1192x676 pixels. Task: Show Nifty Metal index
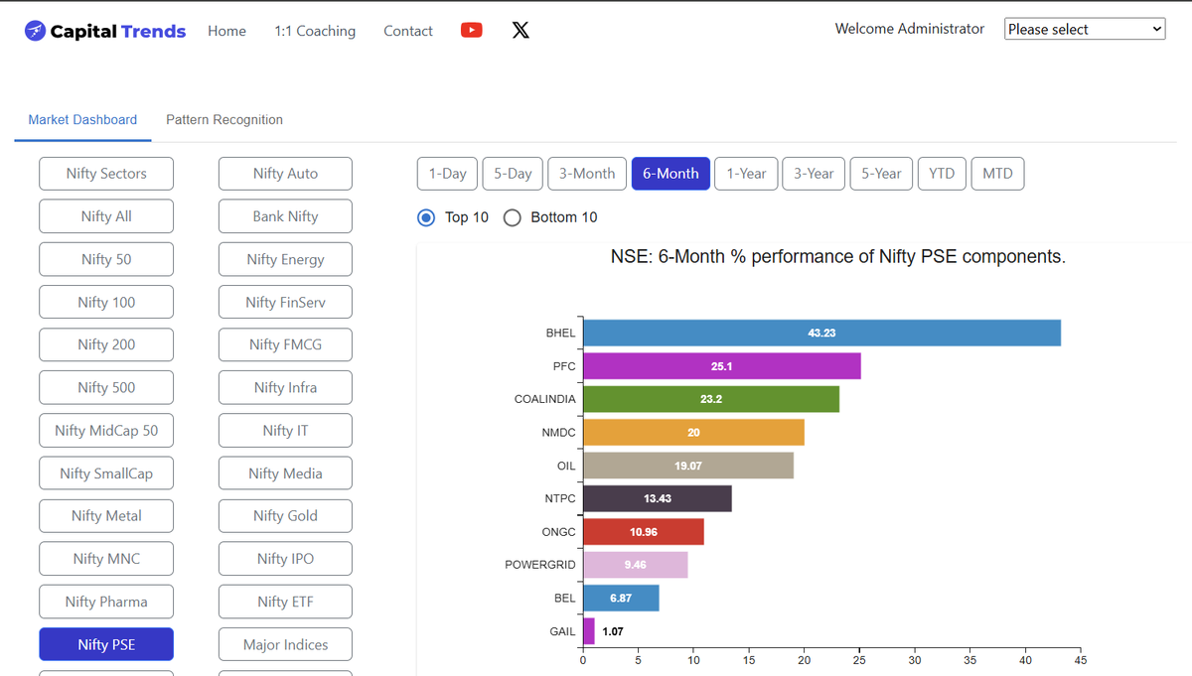pyautogui.click(x=106, y=516)
